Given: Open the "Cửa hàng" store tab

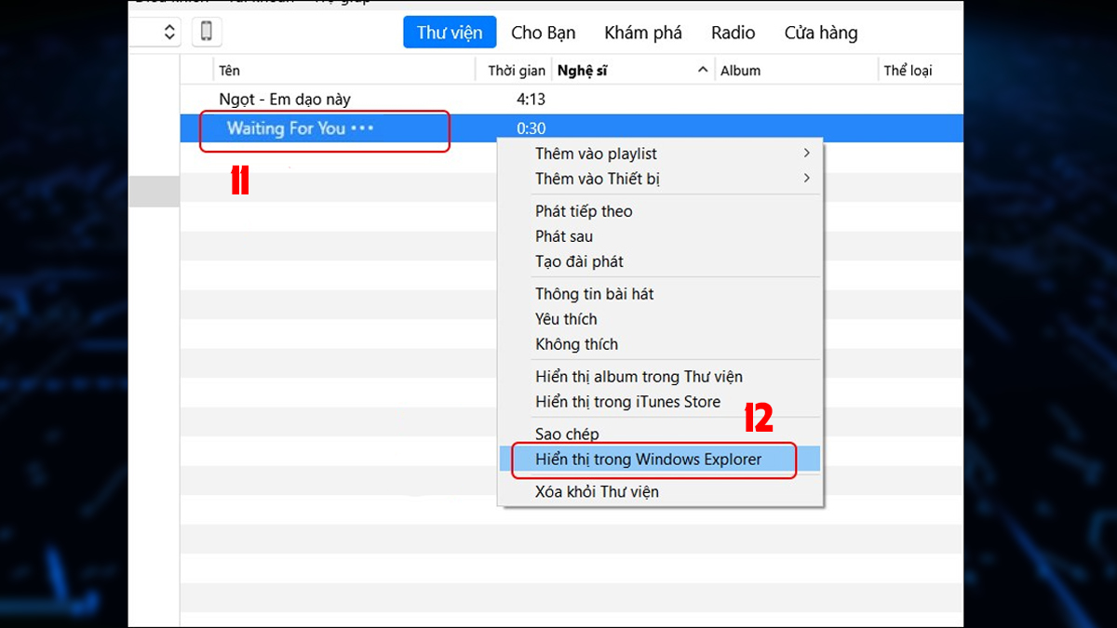Looking at the screenshot, I should [819, 32].
